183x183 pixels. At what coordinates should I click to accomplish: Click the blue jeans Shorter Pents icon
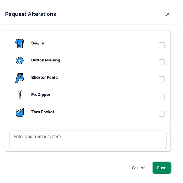(20, 78)
